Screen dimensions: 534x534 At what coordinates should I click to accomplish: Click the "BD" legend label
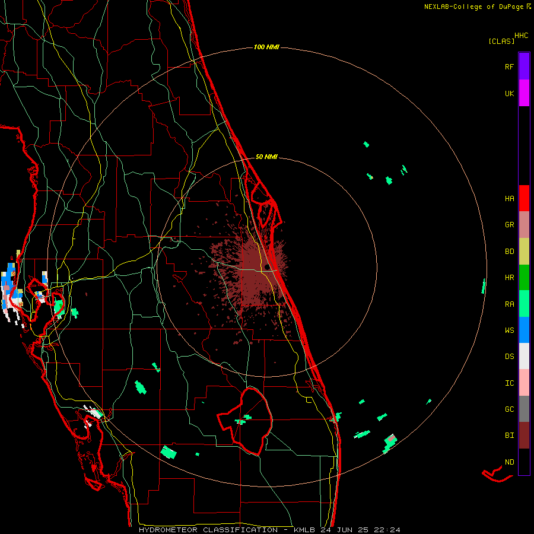point(509,252)
